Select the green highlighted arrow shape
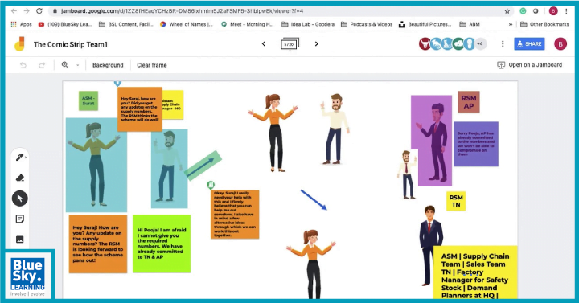The width and height of the screenshot is (579, 303). tap(203, 166)
